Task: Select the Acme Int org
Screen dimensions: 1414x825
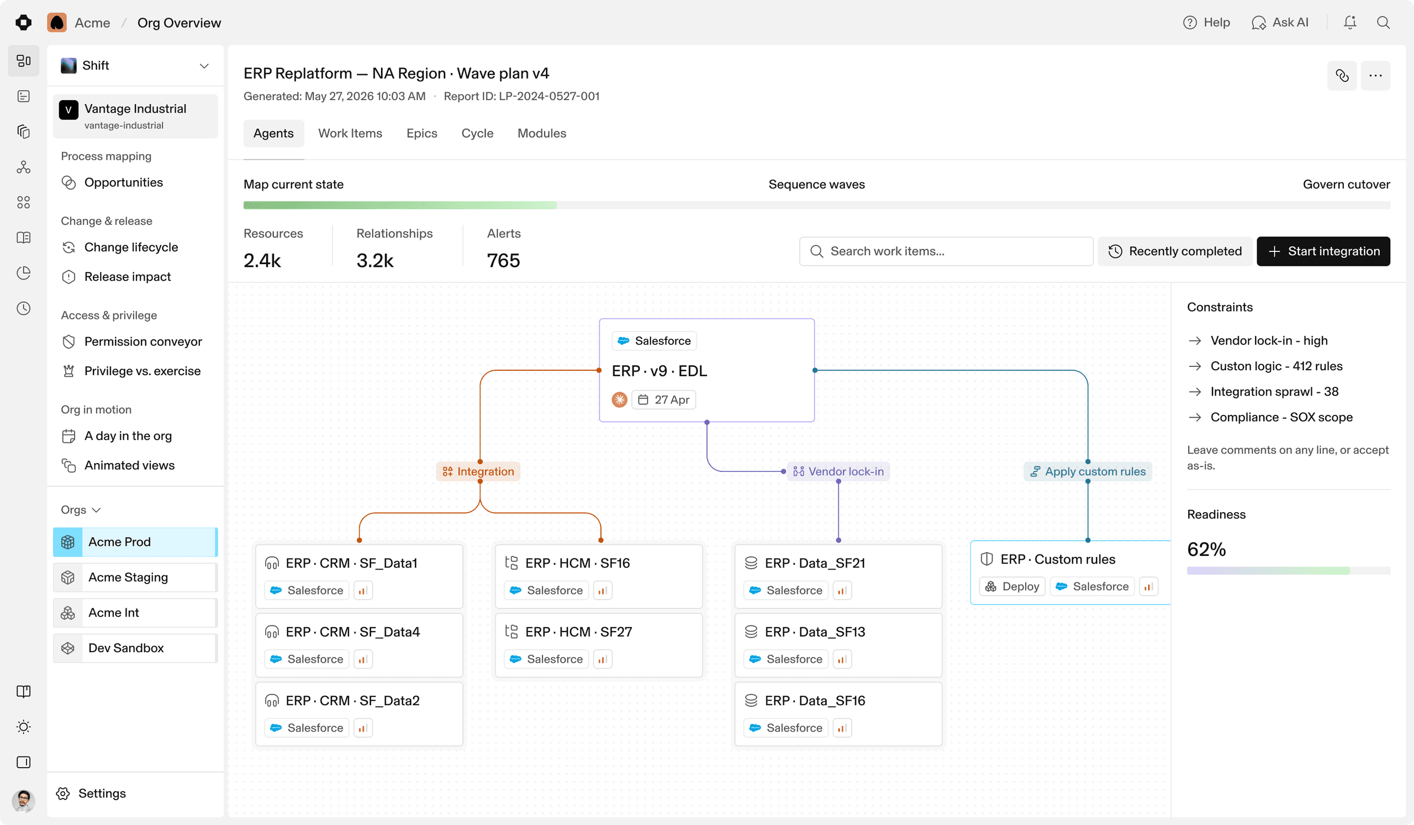Action: pos(135,613)
